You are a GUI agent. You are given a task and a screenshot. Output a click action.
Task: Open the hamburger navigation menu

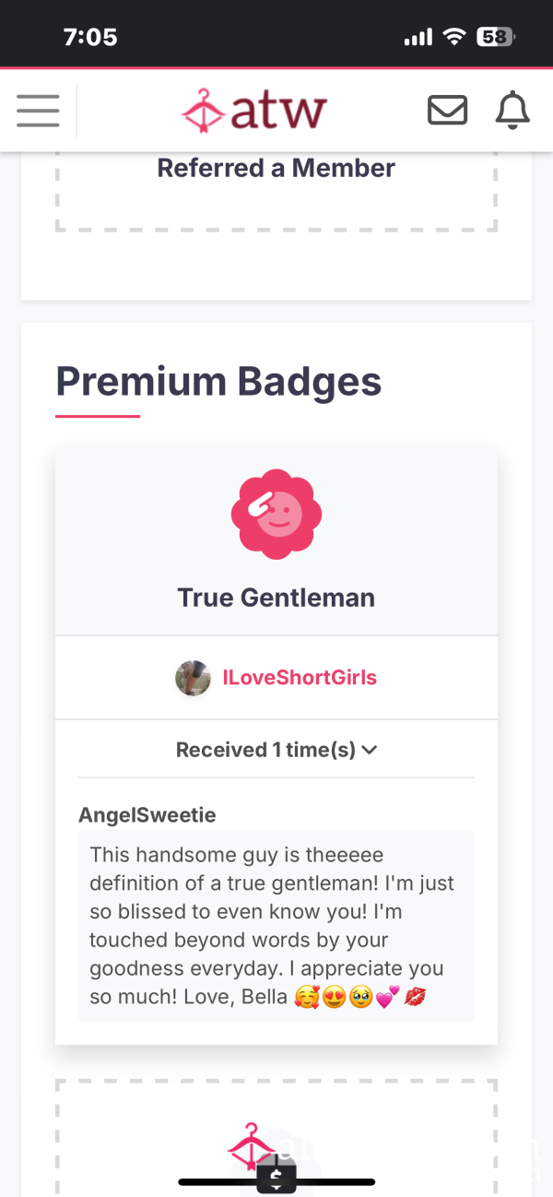(38, 111)
